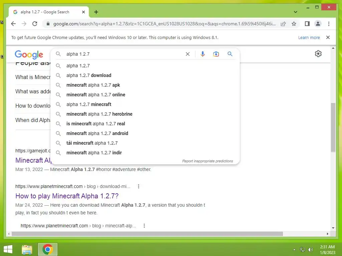The image size is (342, 256).
Task: Clear the search box text
Action: [x=188, y=54]
